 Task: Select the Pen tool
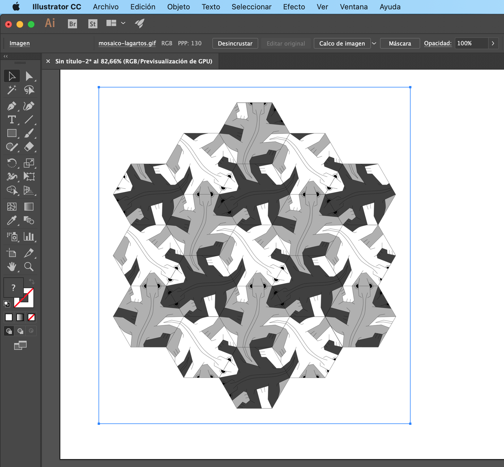coord(12,106)
